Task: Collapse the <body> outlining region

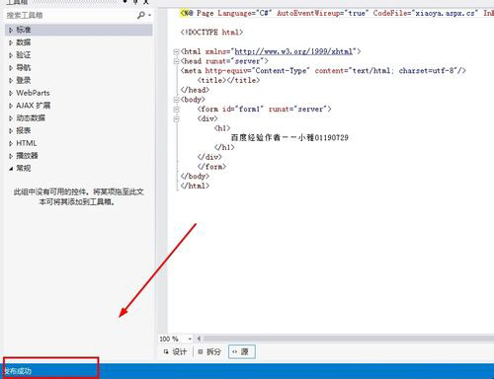Action: click(x=177, y=100)
